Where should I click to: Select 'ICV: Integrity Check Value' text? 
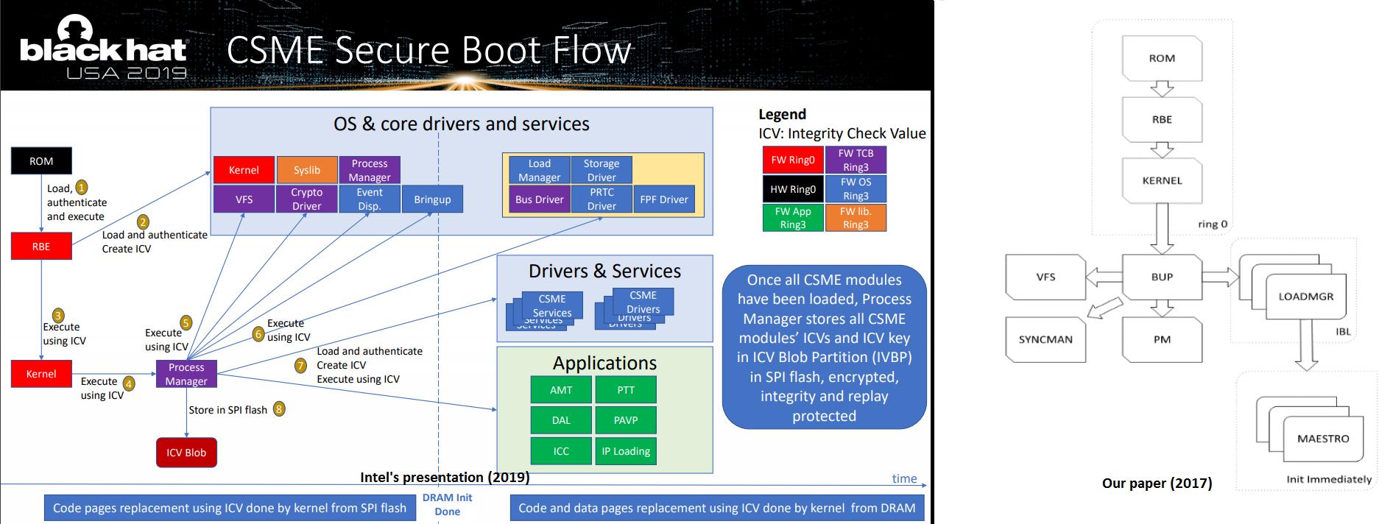click(x=842, y=133)
